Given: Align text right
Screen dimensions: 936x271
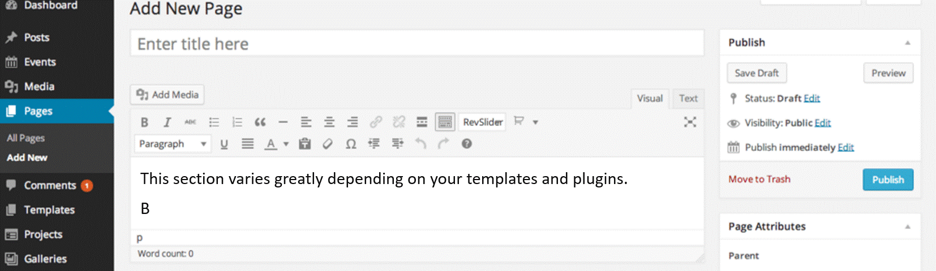Looking at the screenshot, I should coord(353,122).
